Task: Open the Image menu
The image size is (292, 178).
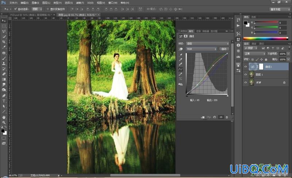Action: pos(35,3)
